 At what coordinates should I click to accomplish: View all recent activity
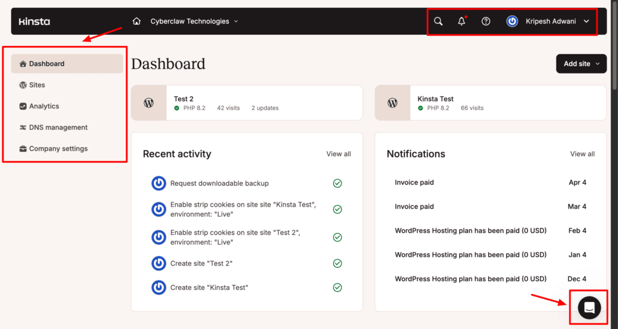tap(339, 154)
